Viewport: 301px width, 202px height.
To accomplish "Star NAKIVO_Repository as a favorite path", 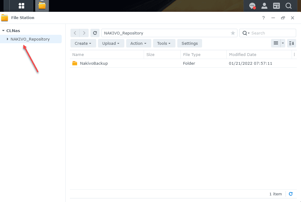I will click(233, 33).
